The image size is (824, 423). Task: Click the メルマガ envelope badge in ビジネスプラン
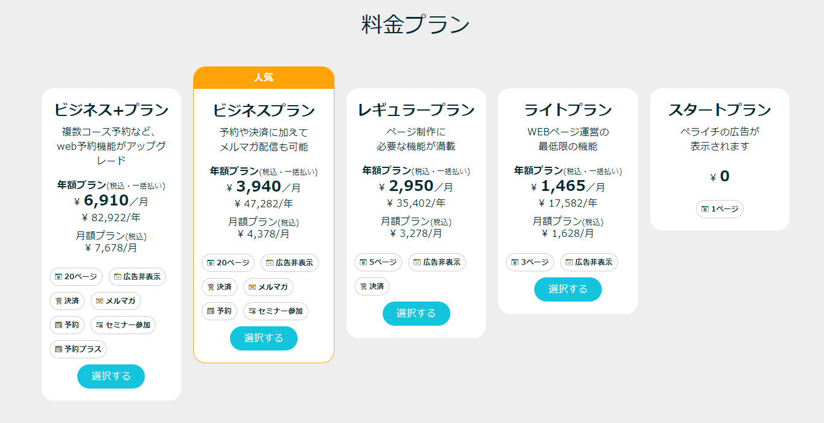click(268, 287)
